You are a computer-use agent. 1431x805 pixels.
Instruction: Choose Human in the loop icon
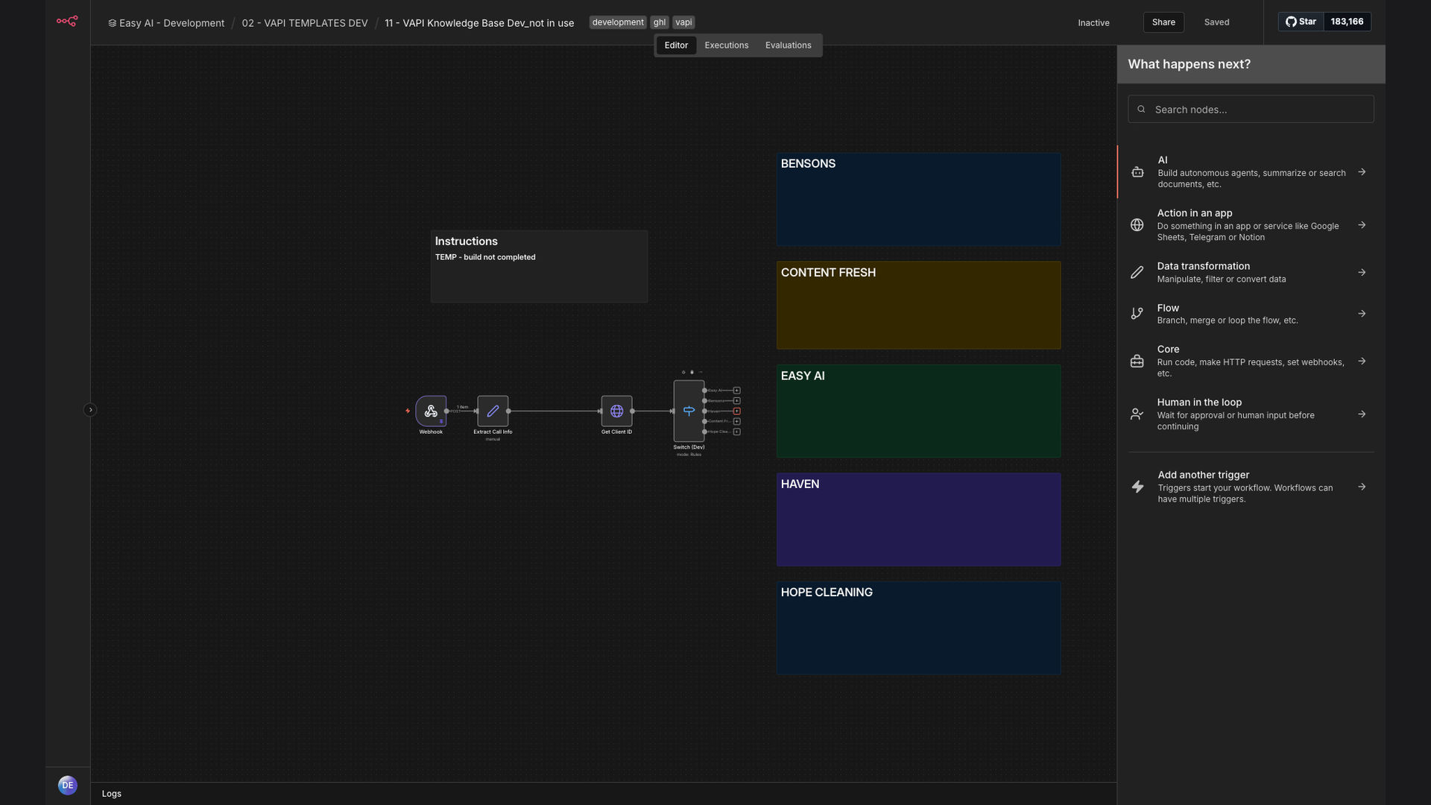[x=1137, y=414]
